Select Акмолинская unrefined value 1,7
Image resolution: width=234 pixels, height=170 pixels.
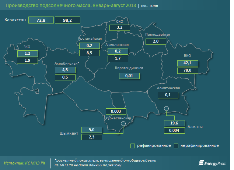coord(118,58)
